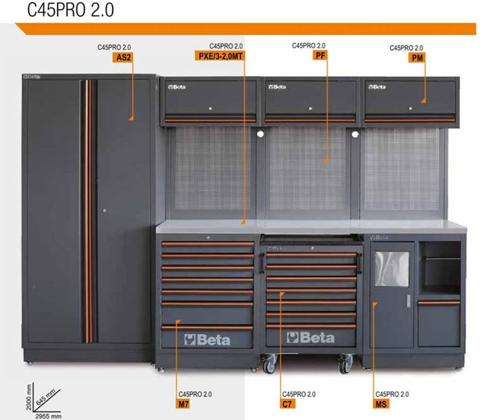Click the orange MS label
This screenshot has height=420, width=491.
pos(381,404)
